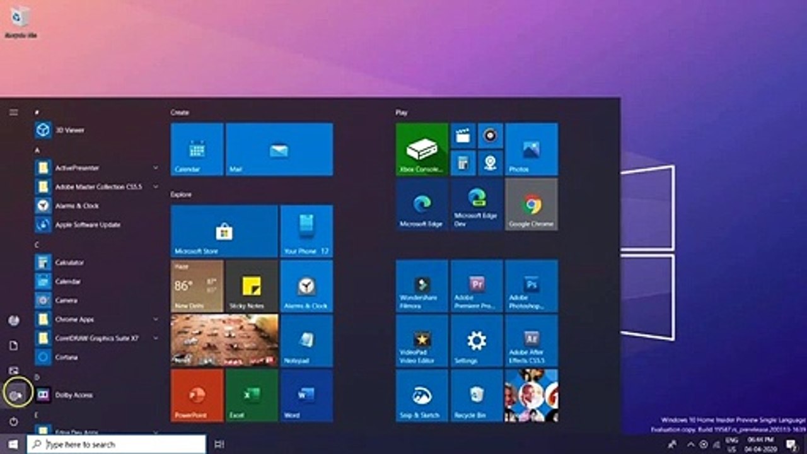The height and width of the screenshot is (454, 807).
Task: Open the small Calculator tile in Play group
Action: (463, 163)
